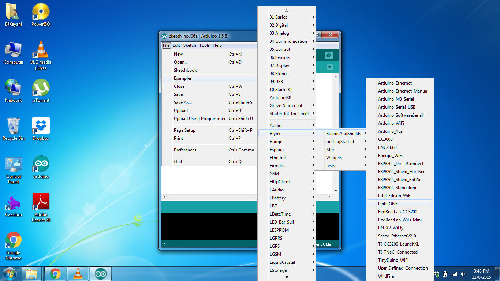Launch Caesium desktop shortcut
Image resolution: width=500 pixels, height=281 pixels.
tap(14, 205)
